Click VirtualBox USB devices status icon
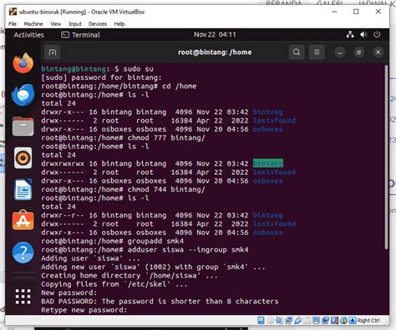396x330 pixels. point(298,320)
